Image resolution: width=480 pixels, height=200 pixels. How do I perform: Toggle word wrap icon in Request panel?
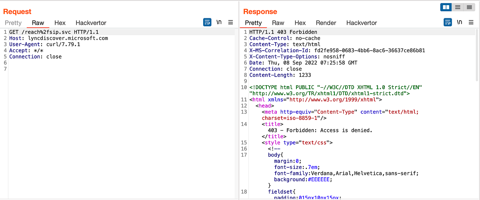pos(207,22)
